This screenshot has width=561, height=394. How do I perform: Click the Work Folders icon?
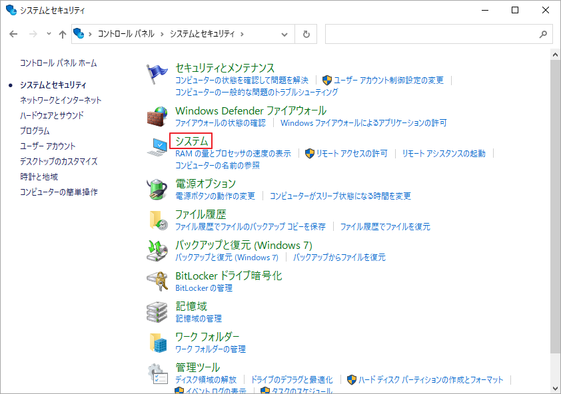point(158,343)
